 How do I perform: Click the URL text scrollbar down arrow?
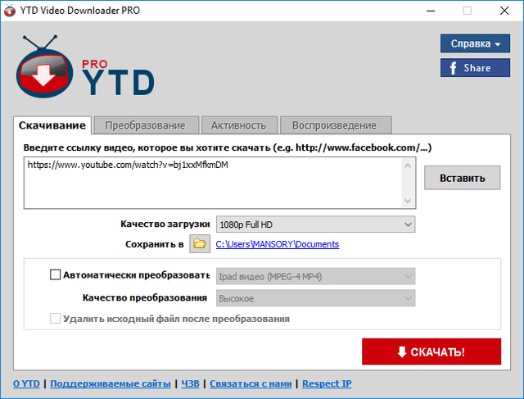click(x=408, y=201)
